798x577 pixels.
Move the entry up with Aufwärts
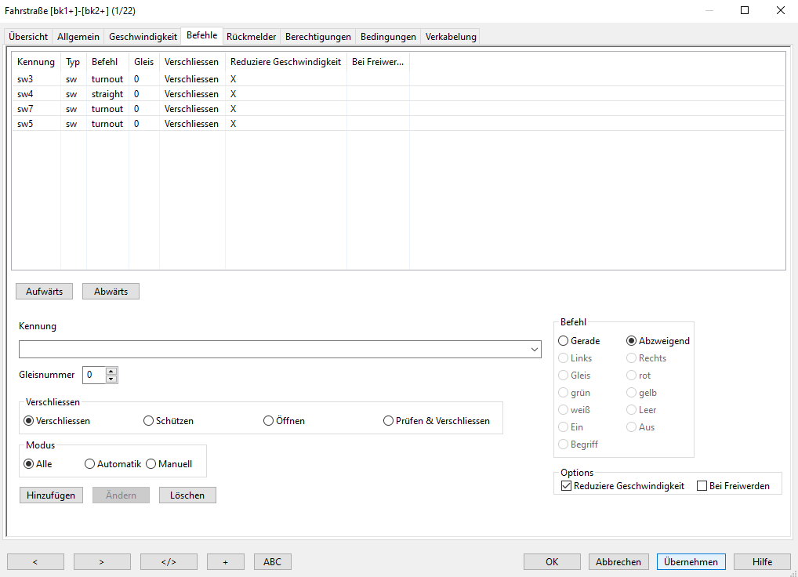[44, 292]
